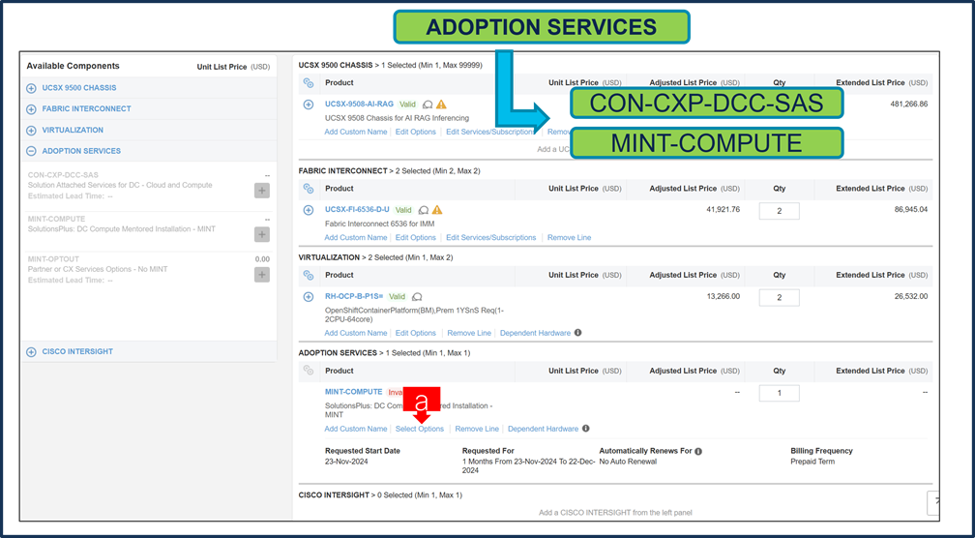Click copy icon in VIRTUALIZATION table header
This screenshot has width=975, height=538.
309,275
